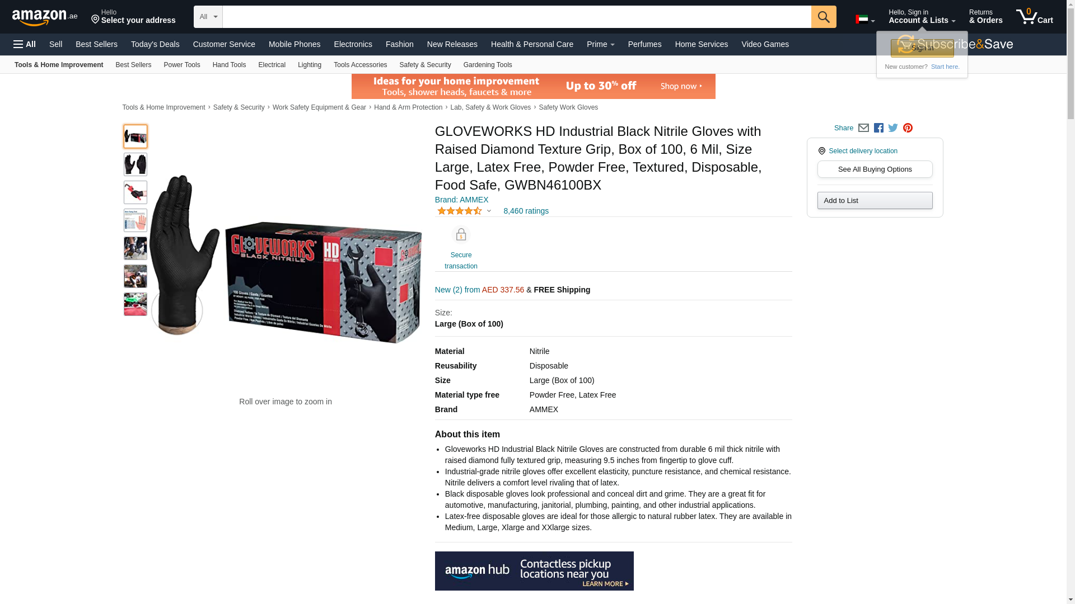Expand the All search category dropdown

coord(208,17)
